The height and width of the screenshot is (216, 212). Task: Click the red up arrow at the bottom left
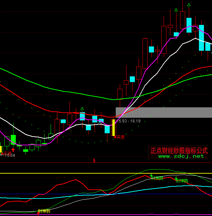(x=13, y=150)
